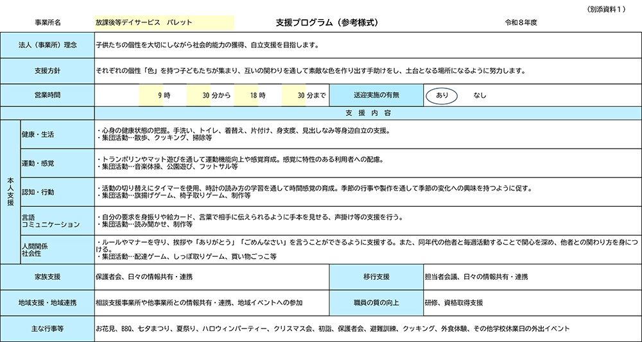Image resolution: width=642 pixels, height=342 pixels.
Task: Select the 法人（事業所）理念 label cell
Action: click(48, 45)
